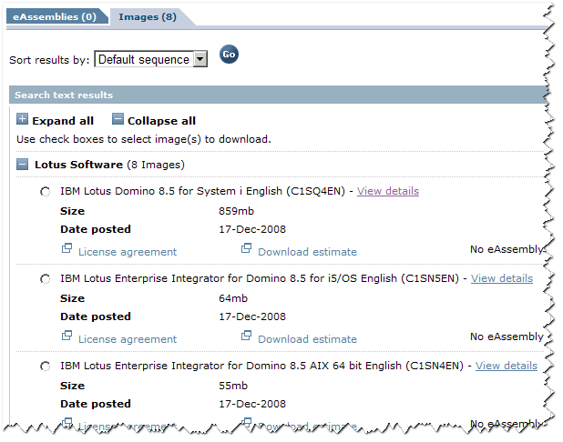Open License agreement for the i5/OS image

tap(128, 338)
